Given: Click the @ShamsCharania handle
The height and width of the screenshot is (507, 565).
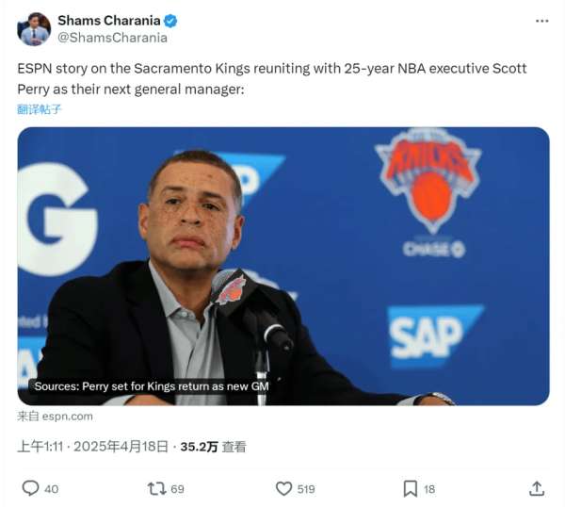Looking at the screenshot, I should point(112,38).
